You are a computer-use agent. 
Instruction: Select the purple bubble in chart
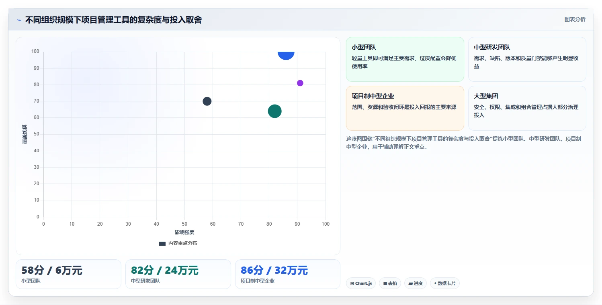coord(300,83)
